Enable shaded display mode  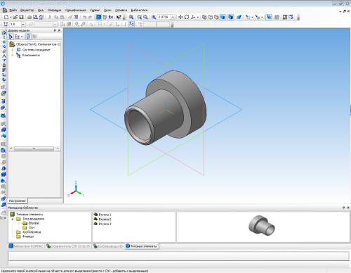(x=223, y=17)
